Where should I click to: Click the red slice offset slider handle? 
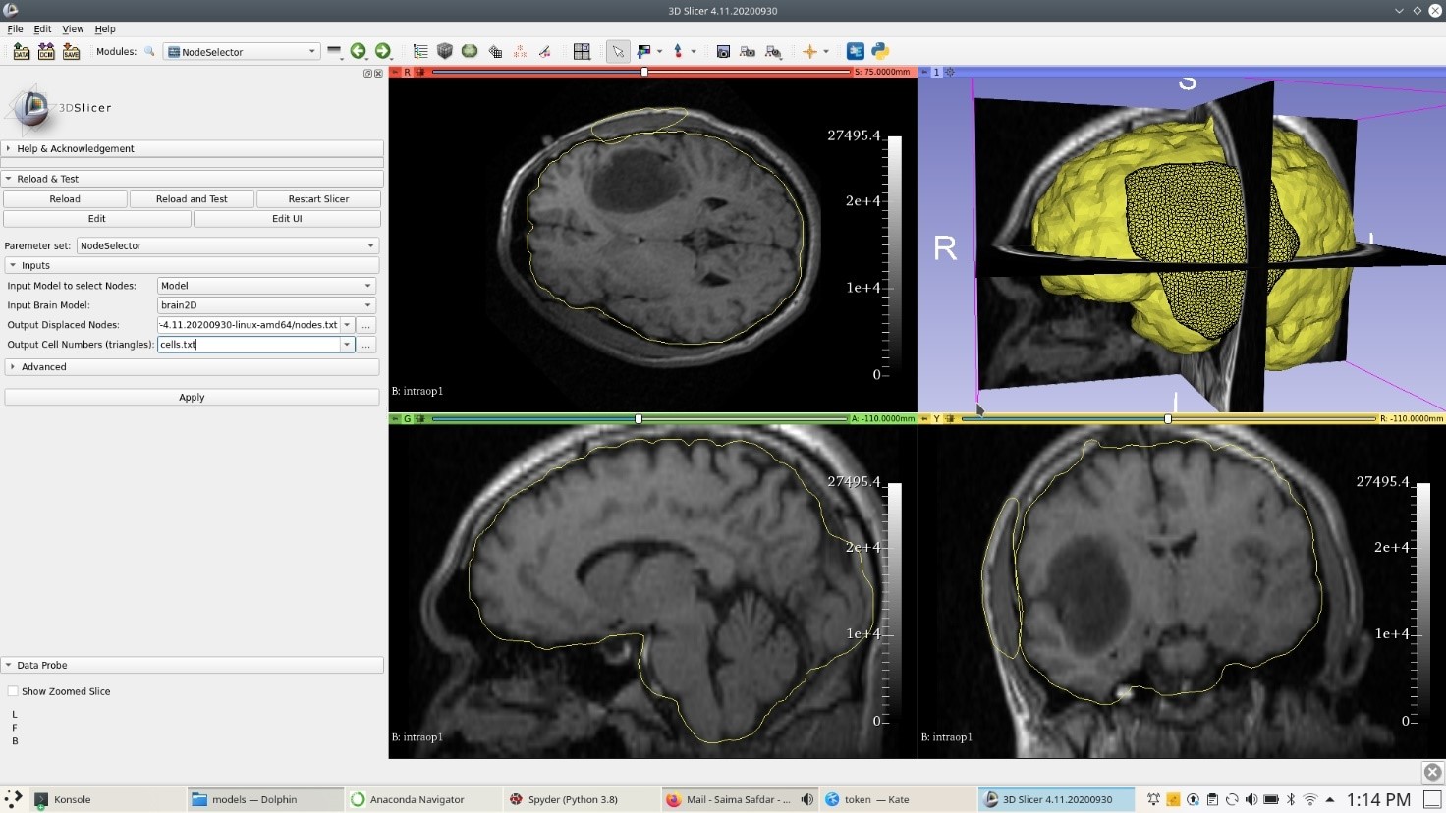(644, 72)
